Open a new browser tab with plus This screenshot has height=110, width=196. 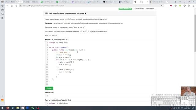click(x=167, y=2)
